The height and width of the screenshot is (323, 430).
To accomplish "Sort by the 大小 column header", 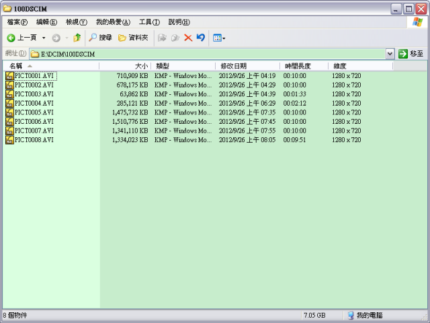I will [125, 66].
